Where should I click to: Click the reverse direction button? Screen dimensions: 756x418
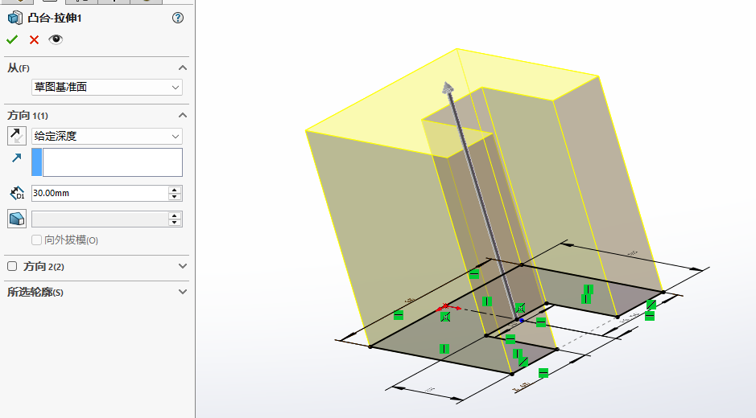click(x=17, y=136)
